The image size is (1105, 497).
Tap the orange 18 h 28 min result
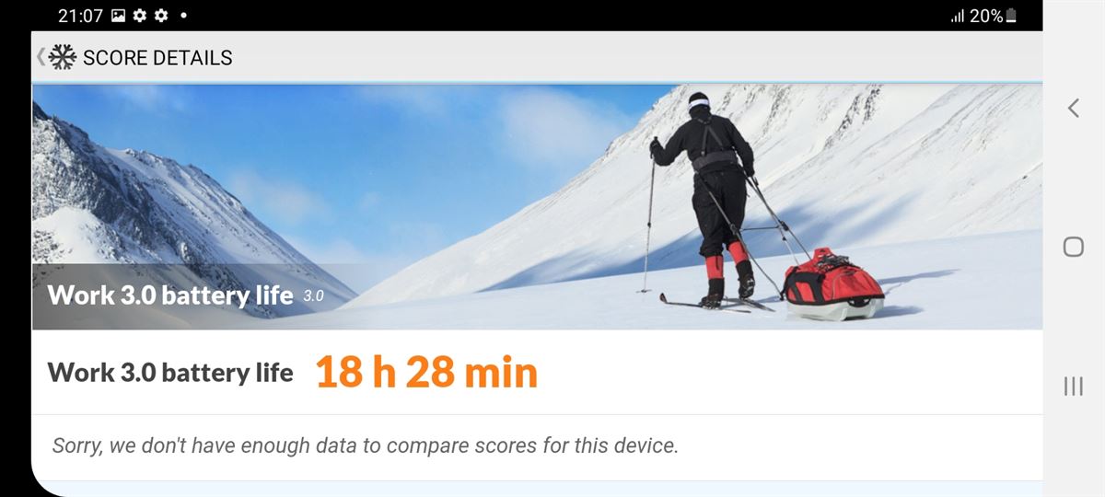click(426, 373)
